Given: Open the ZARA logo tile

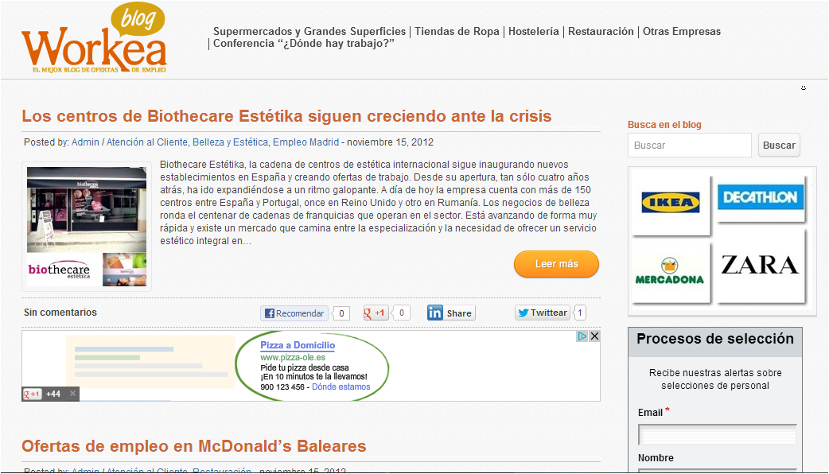Looking at the screenshot, I should click(761, 266).
